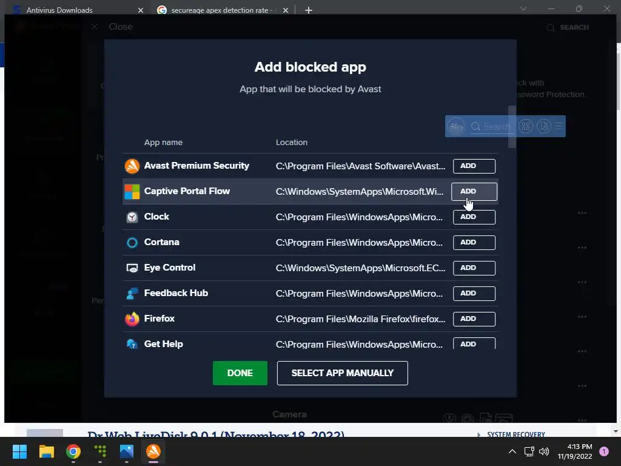Viewport: 621px width, 466px height.
Task: Select the Eye Control app name
Action: 170,268
